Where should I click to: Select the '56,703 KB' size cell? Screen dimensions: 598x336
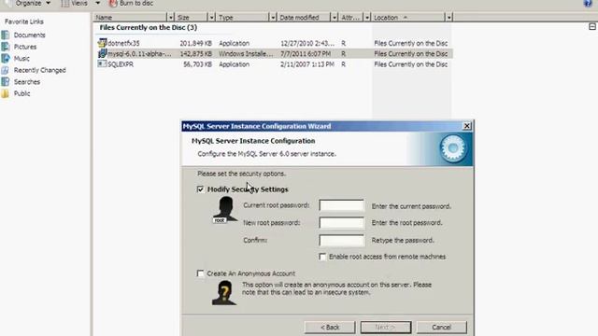(x=197, y=64)
